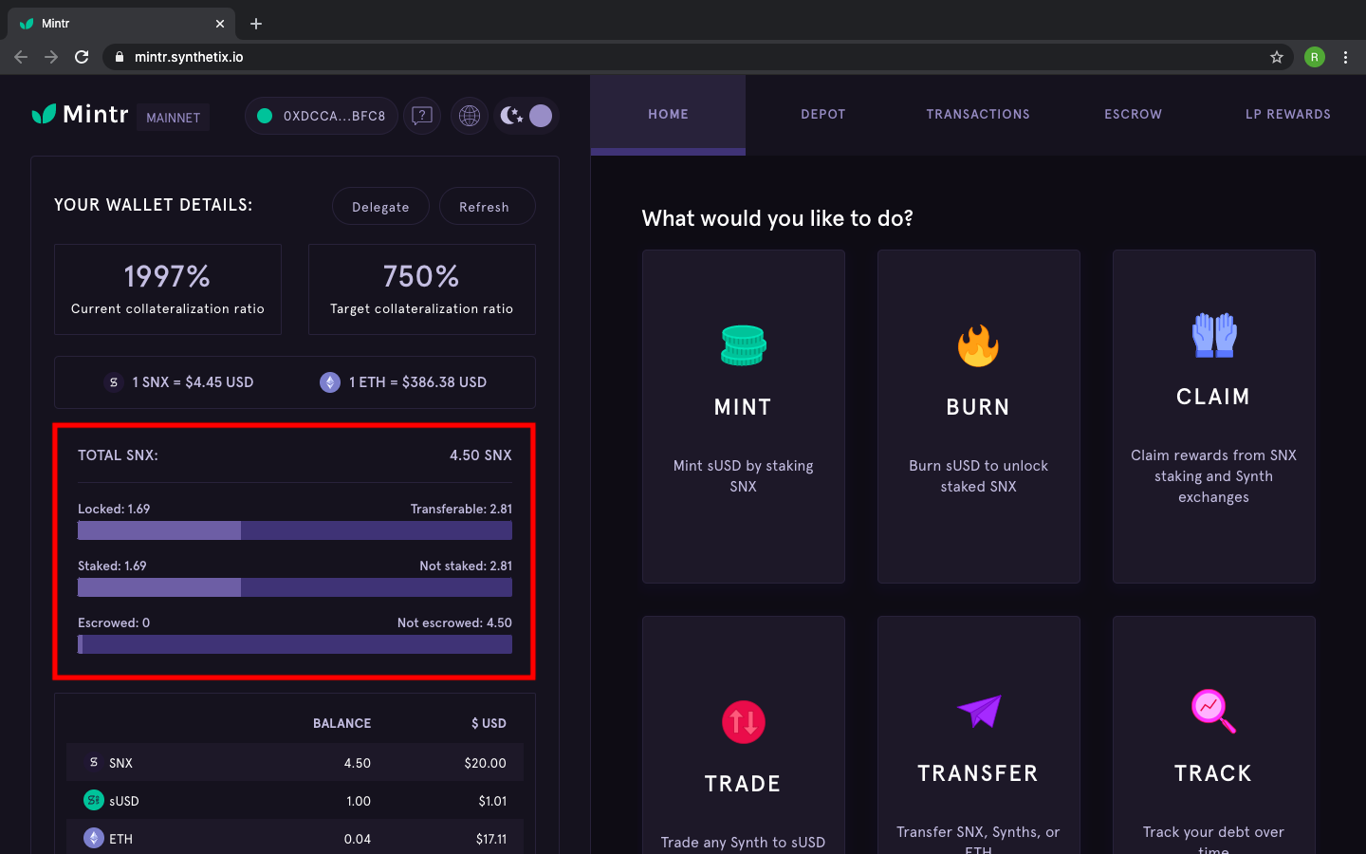This screenshot has width=1366, height=854.
Task: Click the MINT card title
Action: (743, 407)
